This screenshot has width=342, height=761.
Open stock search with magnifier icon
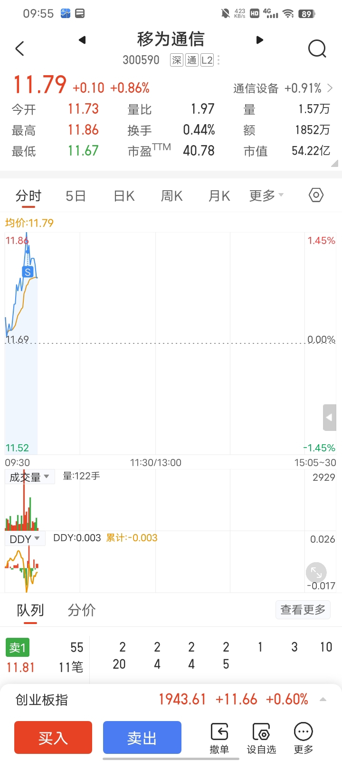click(317, 48)
